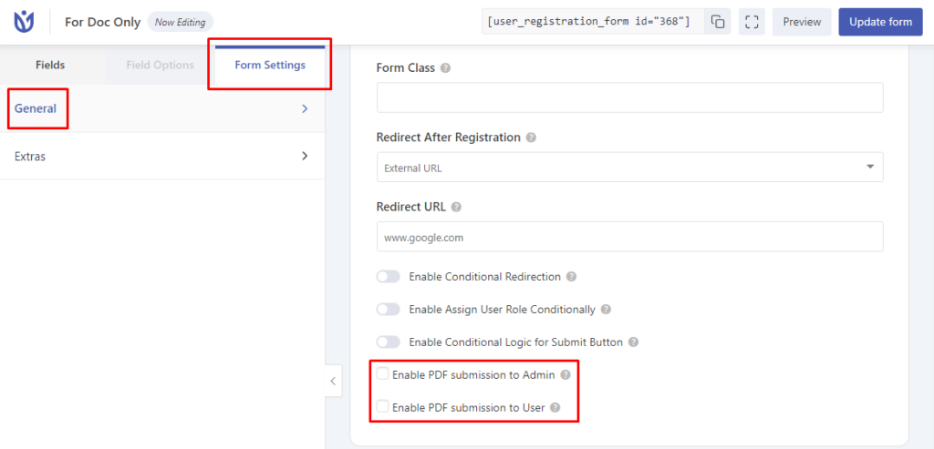The image size is (934, 449).
Task: Open the Form Settings tab
Action: coord(270,66)
